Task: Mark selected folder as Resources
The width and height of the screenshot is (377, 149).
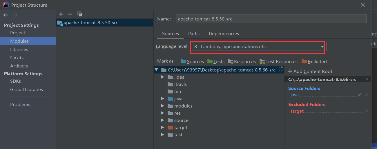Action: tap(242, 61)
